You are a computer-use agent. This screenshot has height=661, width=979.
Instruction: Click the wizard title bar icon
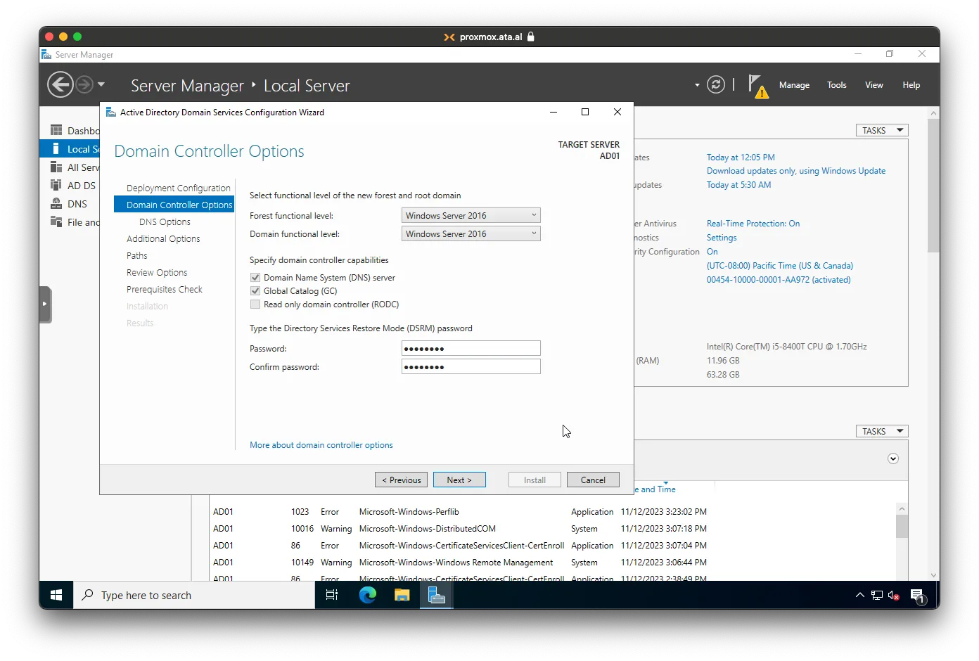tap(110, 113)
